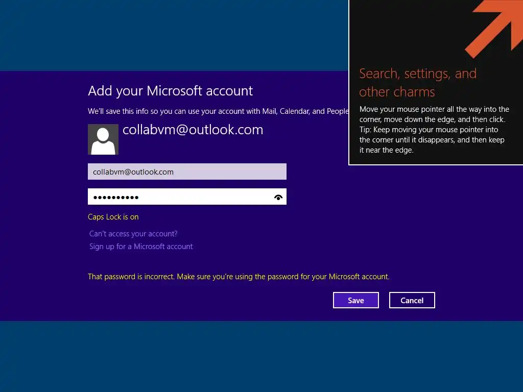This screenshot has width=523, height=392.
Task: Click the "Add your Microsoft account" heading
Action: (x=171, y=91)
